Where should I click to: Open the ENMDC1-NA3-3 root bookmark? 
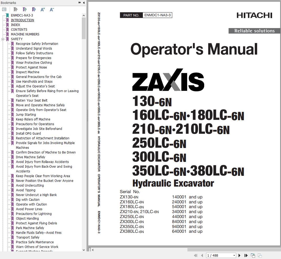(x=22, y=15)
